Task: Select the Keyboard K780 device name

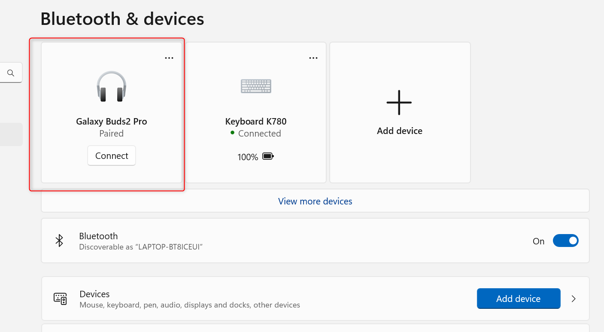Action: 256,122
